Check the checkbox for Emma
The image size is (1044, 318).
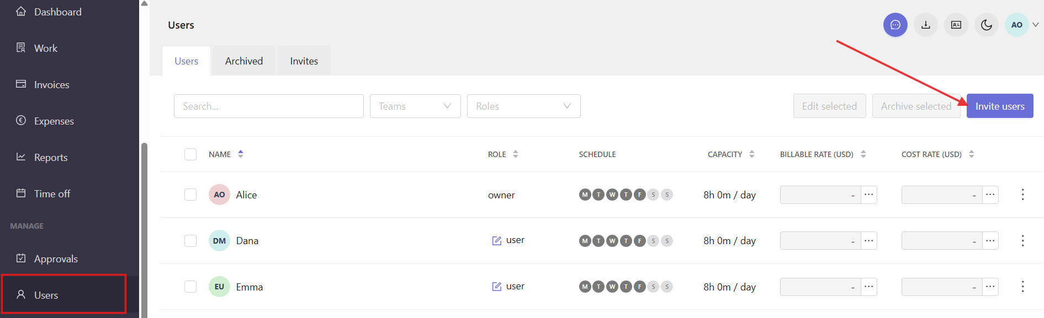click(190, 287)
